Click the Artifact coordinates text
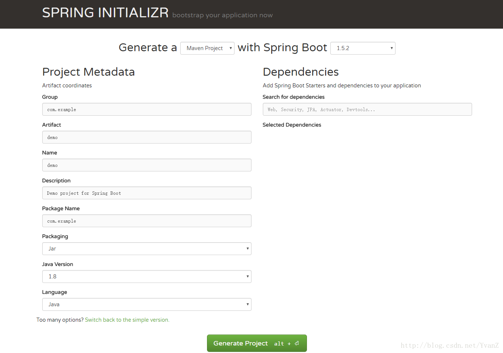The width and height of the screenshot is (503, 353). coord(67,86)
